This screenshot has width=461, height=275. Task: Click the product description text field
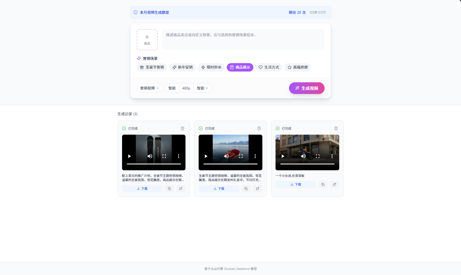coord(243,39)
